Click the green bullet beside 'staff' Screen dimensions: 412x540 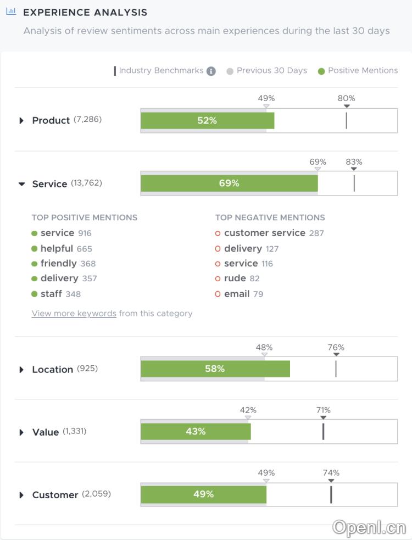point(34,293)
